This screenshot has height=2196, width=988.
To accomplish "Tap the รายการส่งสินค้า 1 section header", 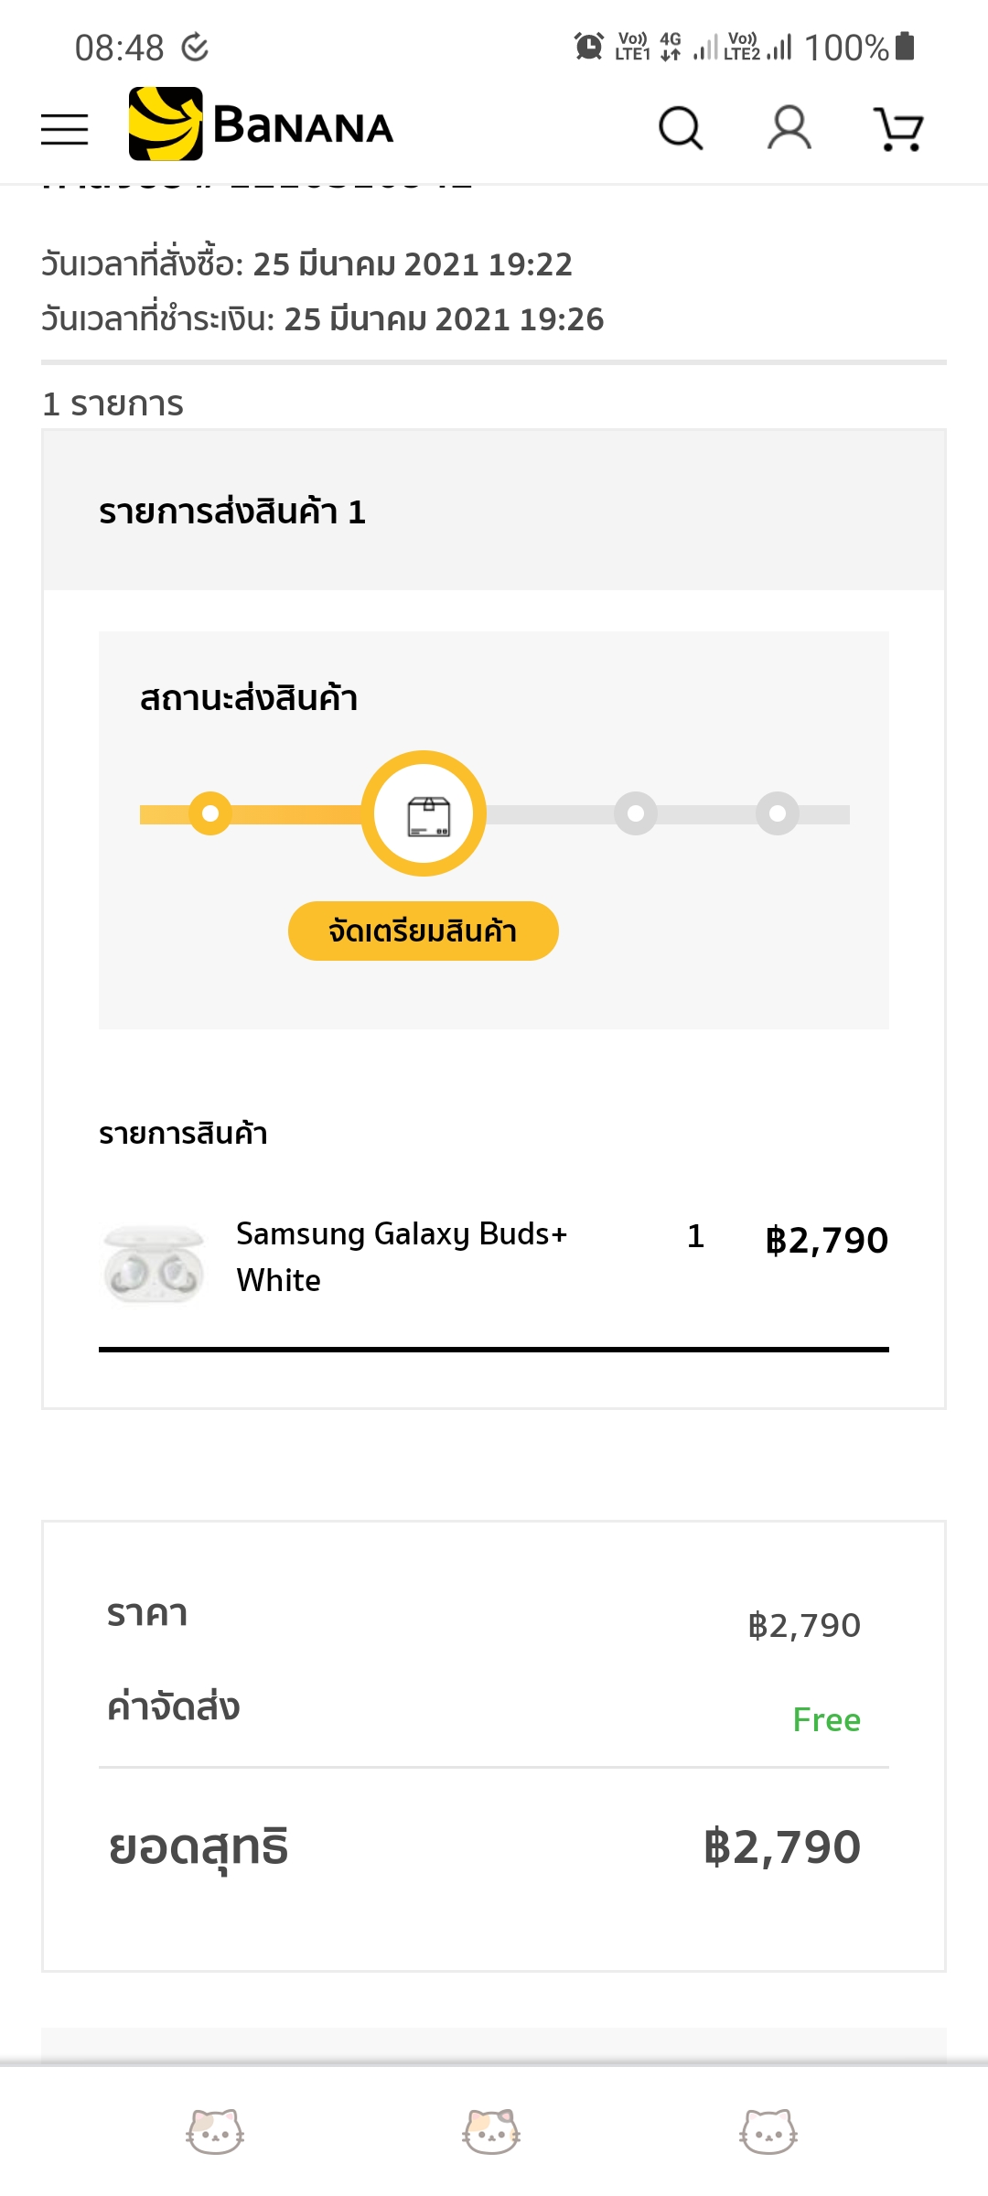I will pos(232,511).
